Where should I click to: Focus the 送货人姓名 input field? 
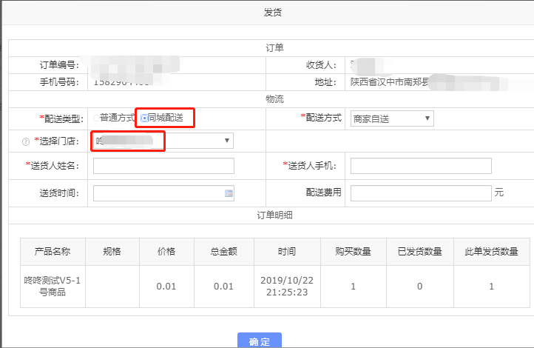[163, 166]
